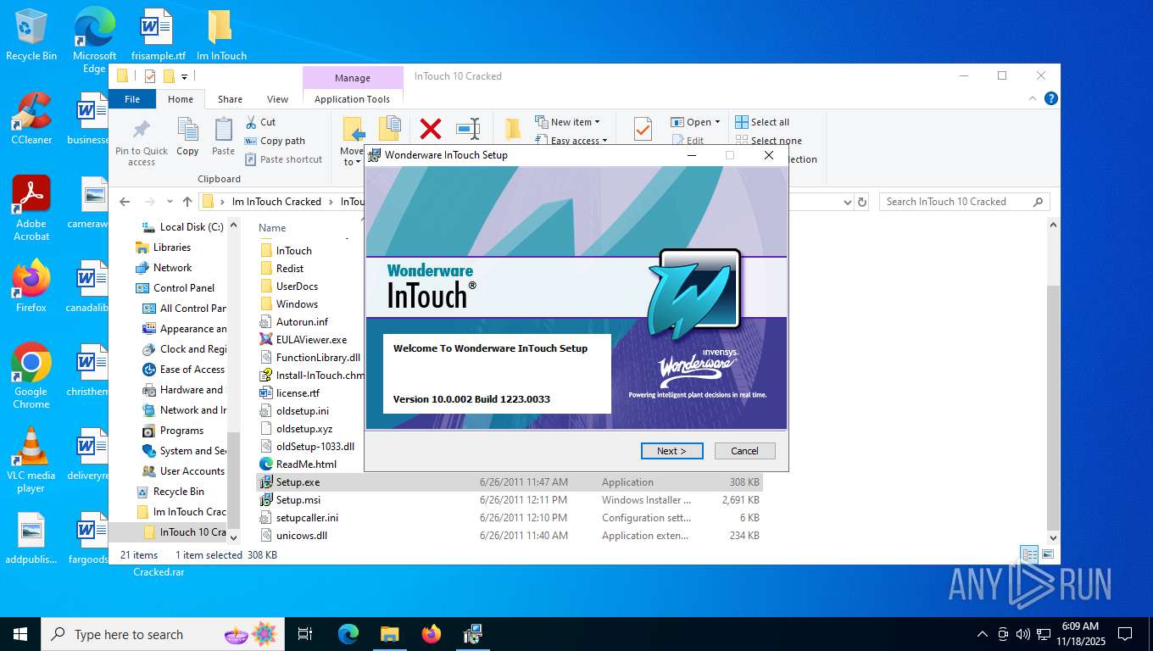This screenshot has height=651, width=1153.
Task: Click Next in Wonderware InTouch Setup
Action: 671,451
